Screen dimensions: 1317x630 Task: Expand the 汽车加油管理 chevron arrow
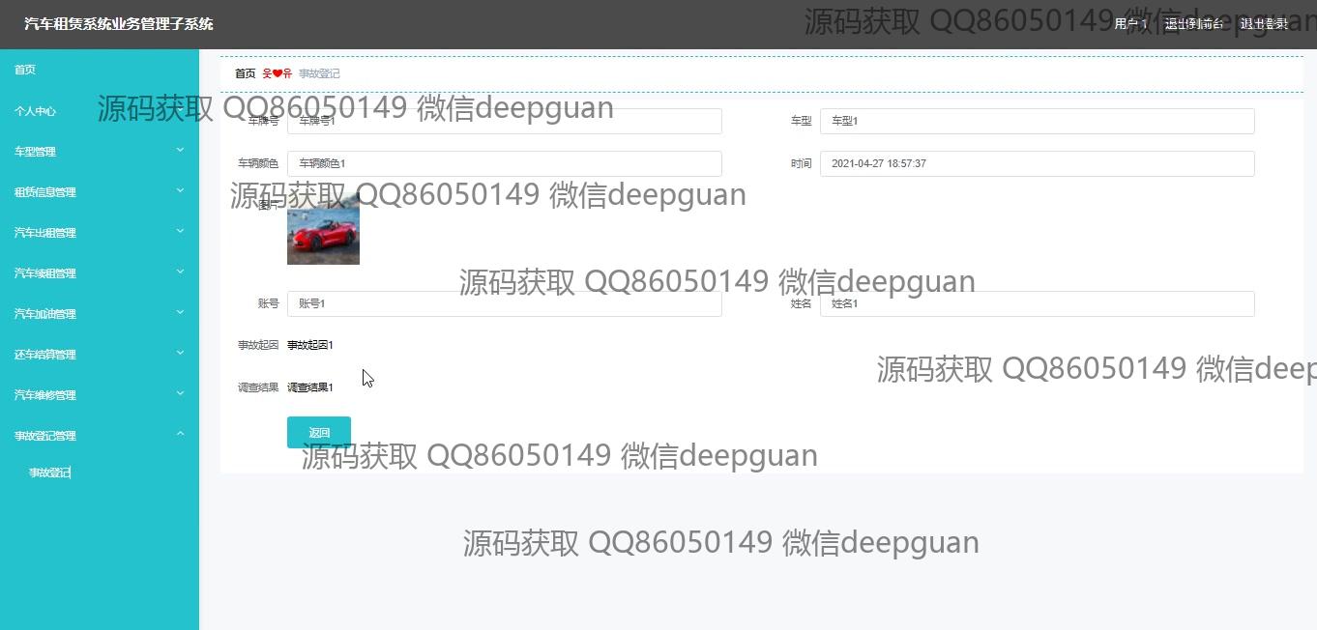point(180,312)
